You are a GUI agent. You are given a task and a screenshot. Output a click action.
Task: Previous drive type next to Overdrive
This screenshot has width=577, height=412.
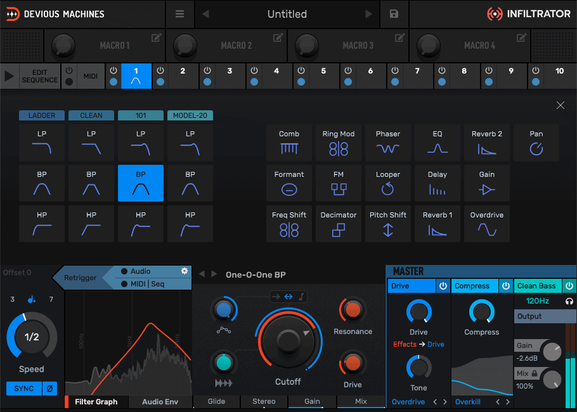pos(436,402)
